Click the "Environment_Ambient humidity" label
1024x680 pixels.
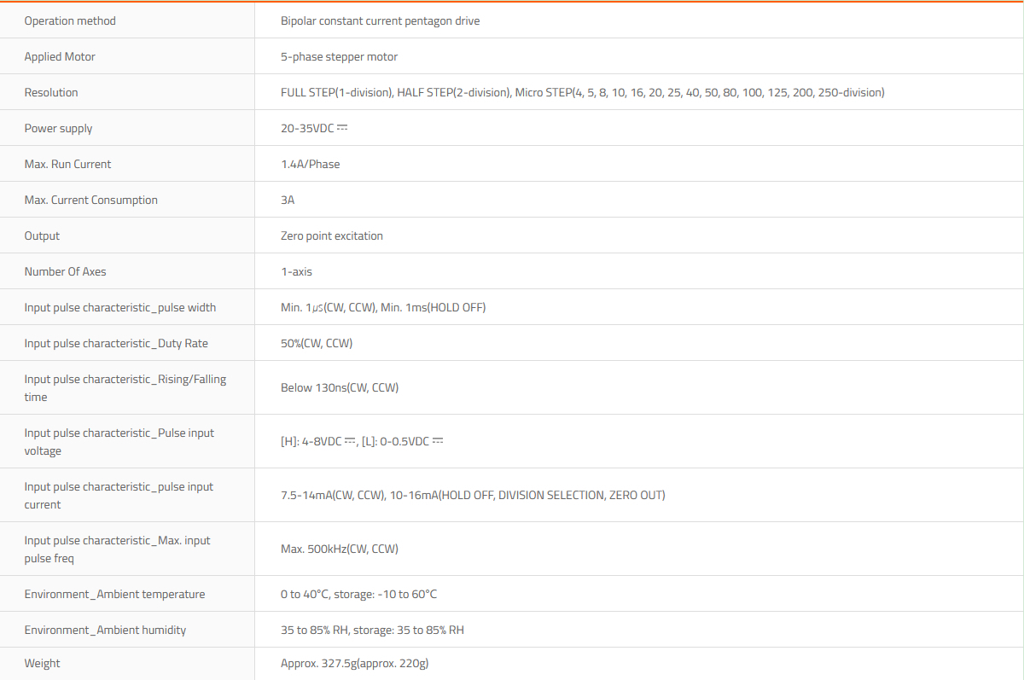pyautogui.click(x=105, y=630)
